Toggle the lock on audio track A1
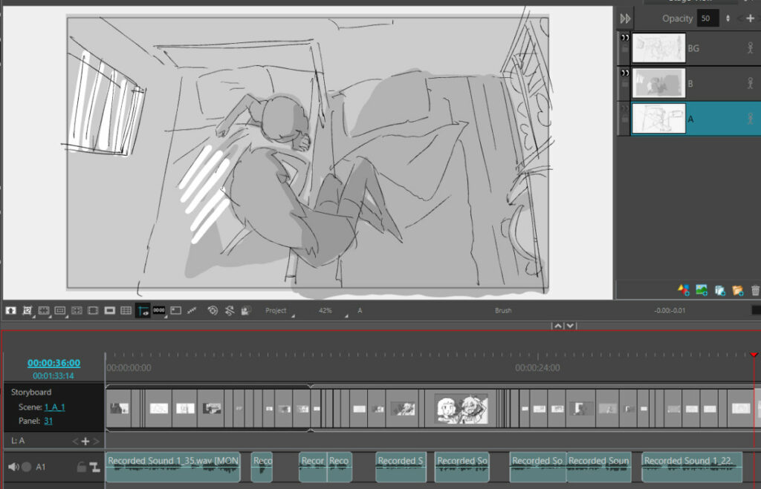The height and width of the screenshot is (489, 761). point(82,467)
